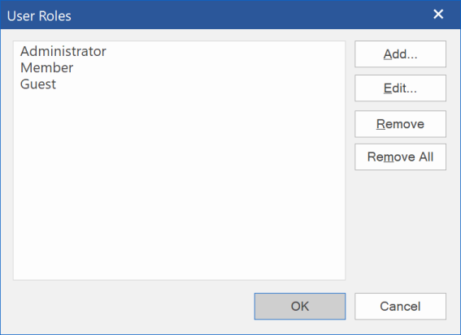Click the User Roles title bar text

click(39, 16)
